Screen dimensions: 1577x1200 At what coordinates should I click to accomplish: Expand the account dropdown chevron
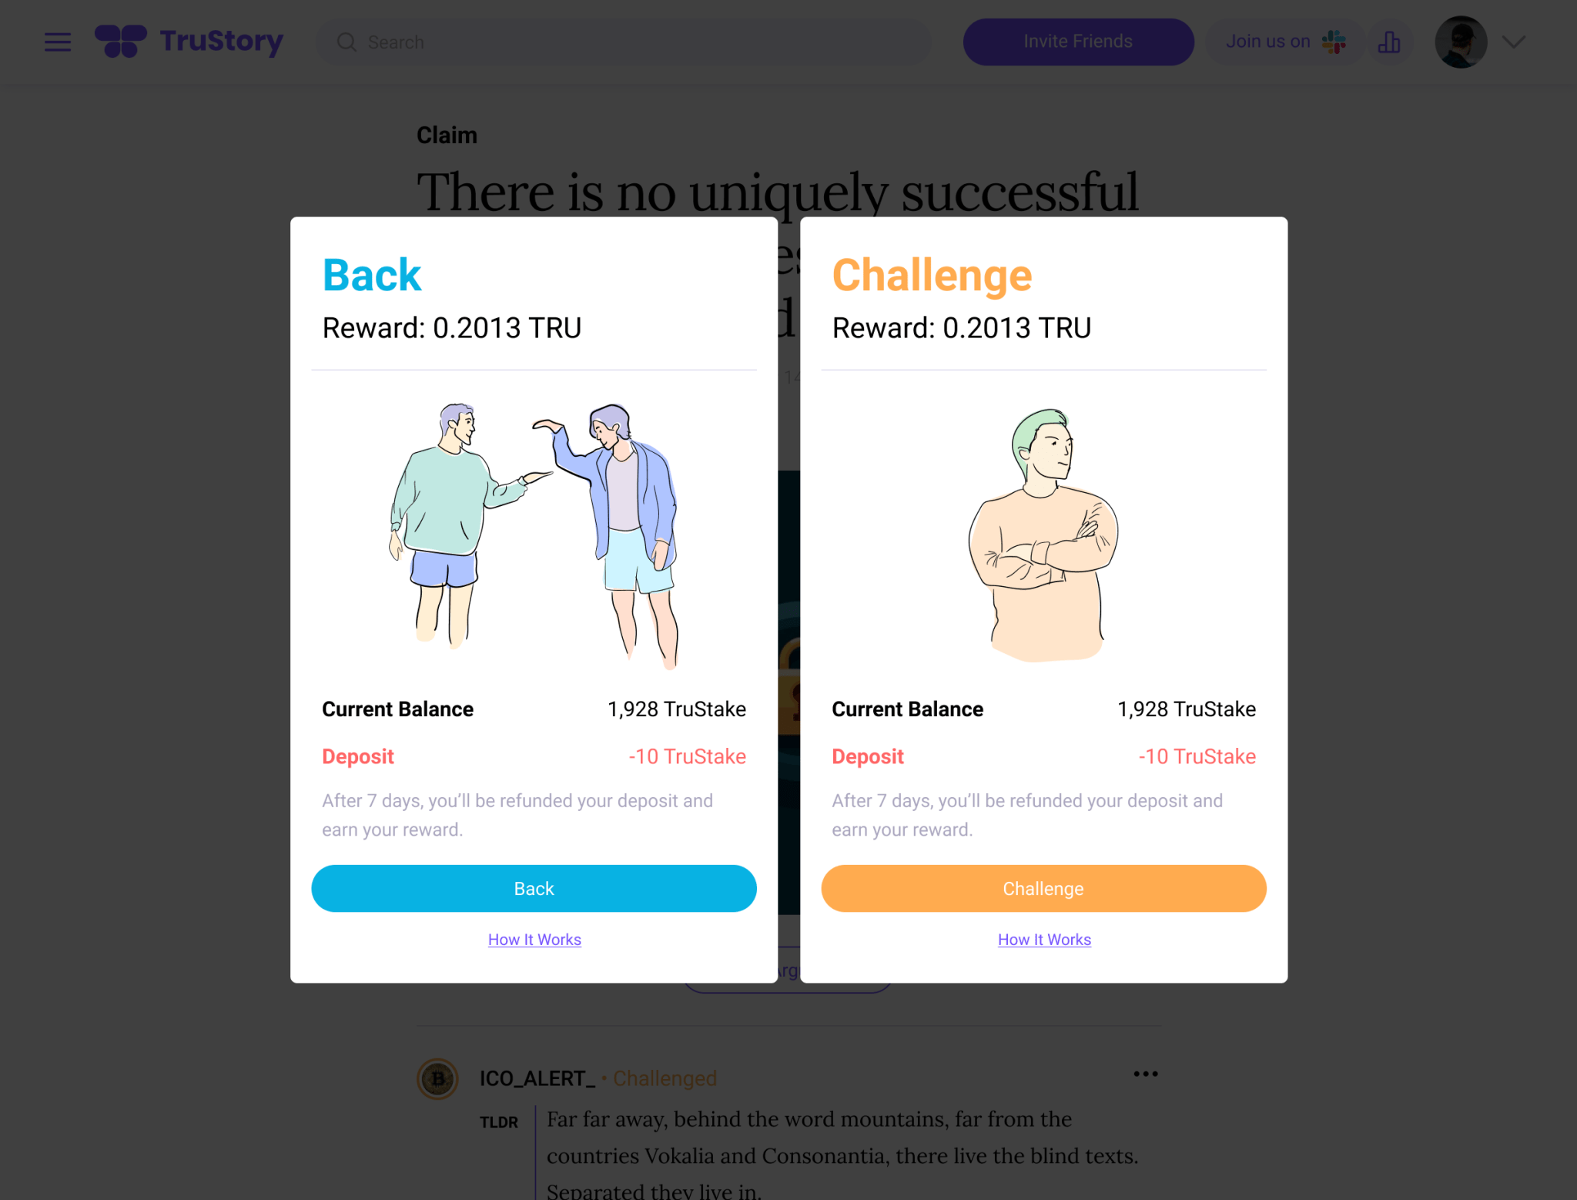click(1514, 42)
